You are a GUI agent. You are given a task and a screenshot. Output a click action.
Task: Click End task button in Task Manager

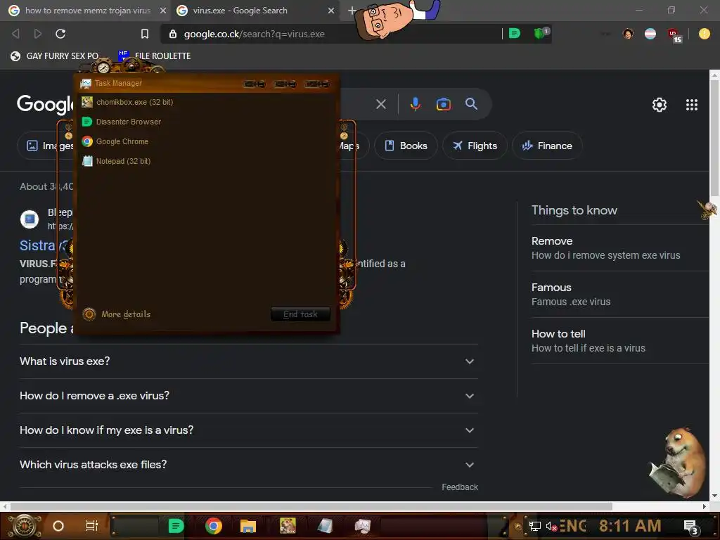click(300, 314)
